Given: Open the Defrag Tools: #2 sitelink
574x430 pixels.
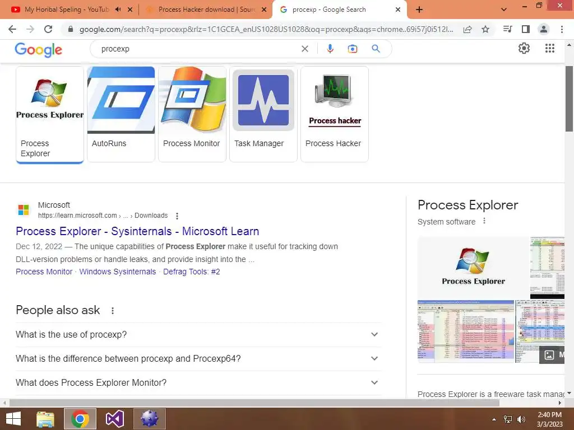Looking at the screenshot, I should [192, 272].
